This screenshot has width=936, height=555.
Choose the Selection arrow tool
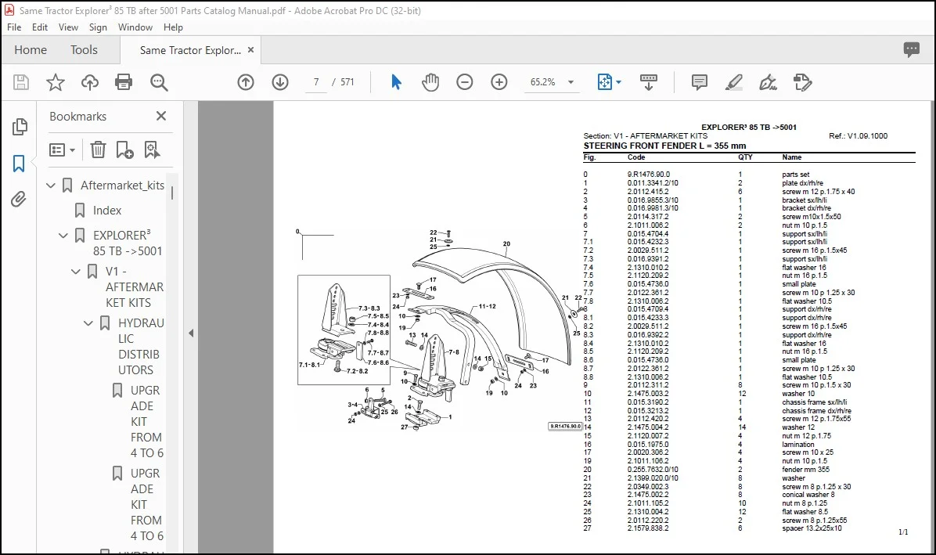(x=396, y=82)
